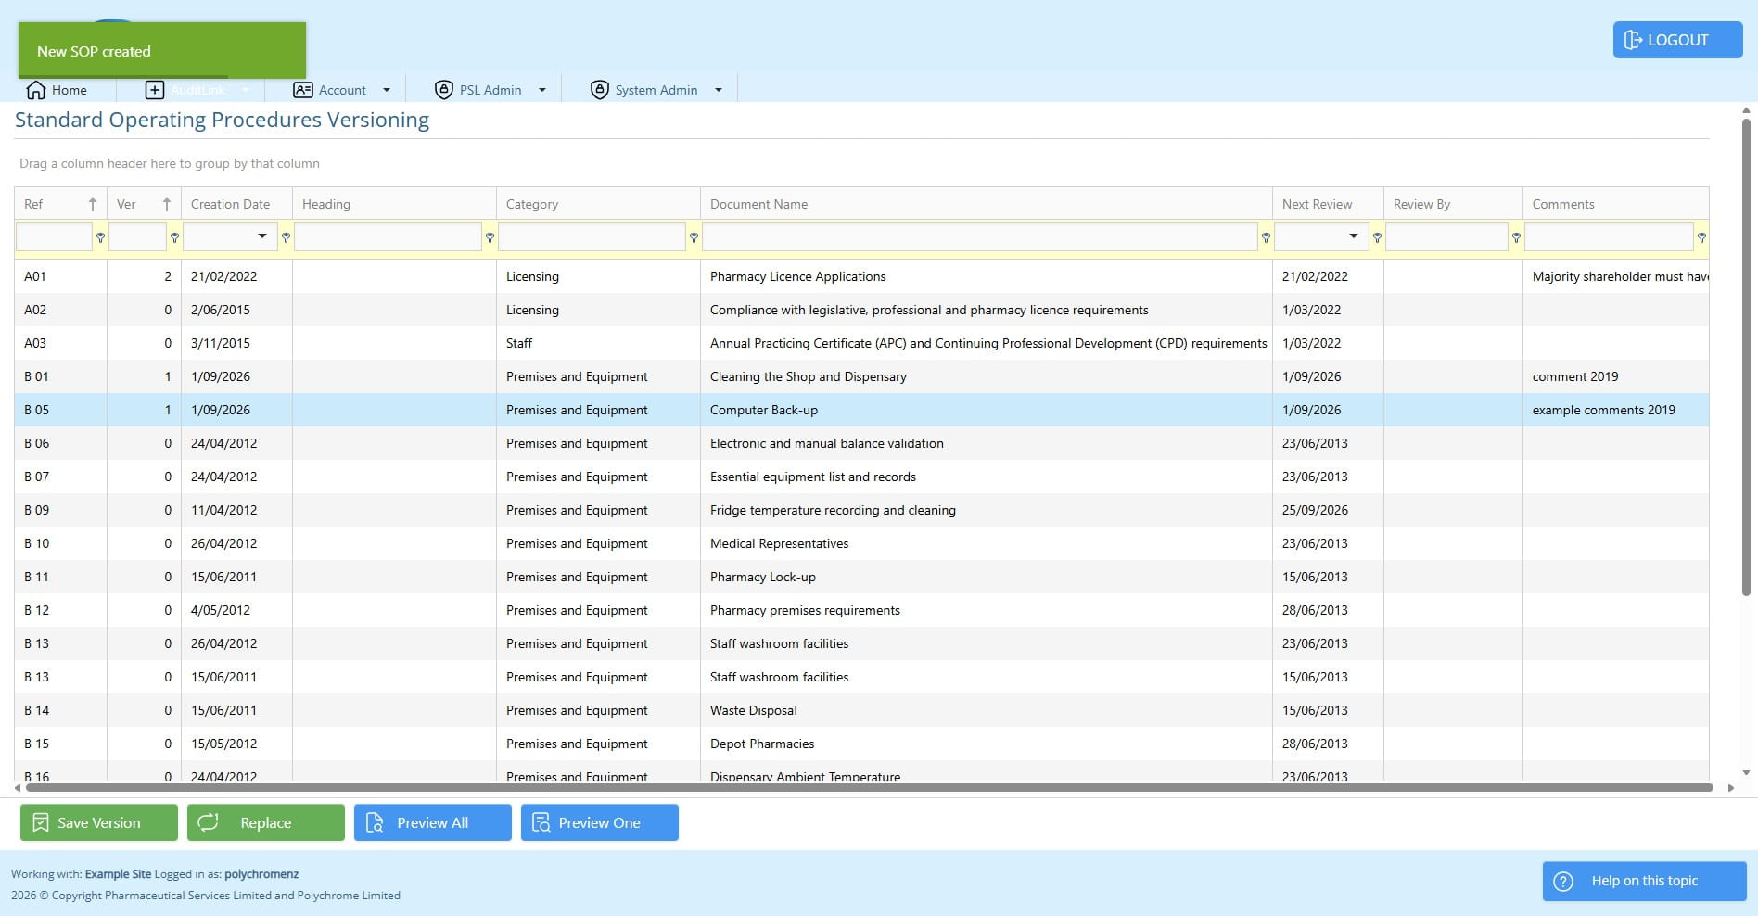The height and width of the screenshot is (916, 1758).
Task: Click the LOGOUT button
Action: (1677, 40)
